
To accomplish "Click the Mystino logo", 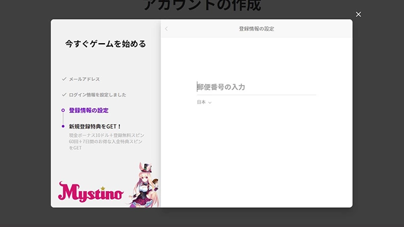I will point(91,192).
